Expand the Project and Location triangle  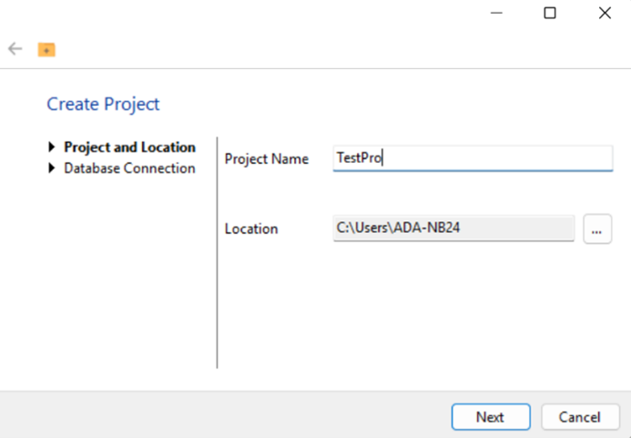click(52, 147)
